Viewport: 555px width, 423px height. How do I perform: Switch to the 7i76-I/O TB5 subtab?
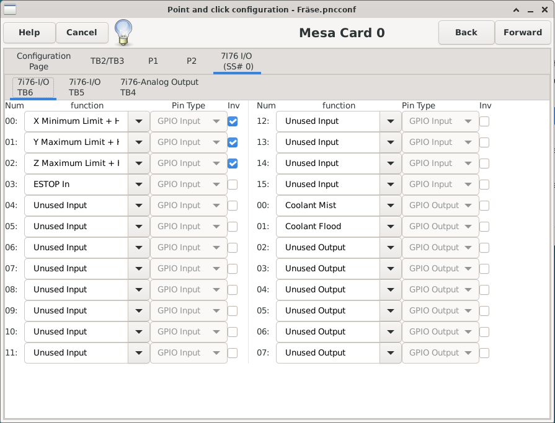[84, 87]
